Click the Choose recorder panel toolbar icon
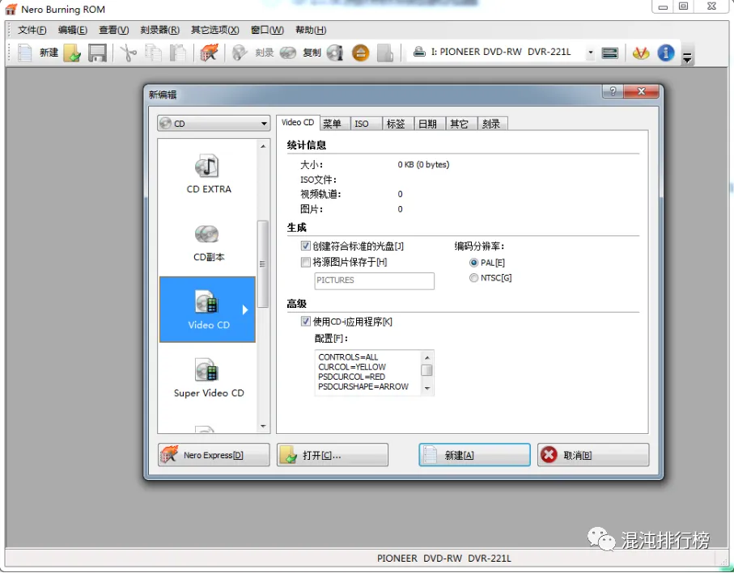 [x=609, y=53]
